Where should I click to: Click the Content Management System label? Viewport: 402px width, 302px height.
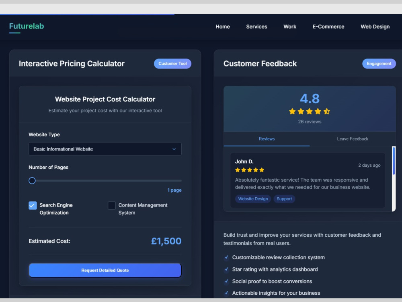coord(143,209)
